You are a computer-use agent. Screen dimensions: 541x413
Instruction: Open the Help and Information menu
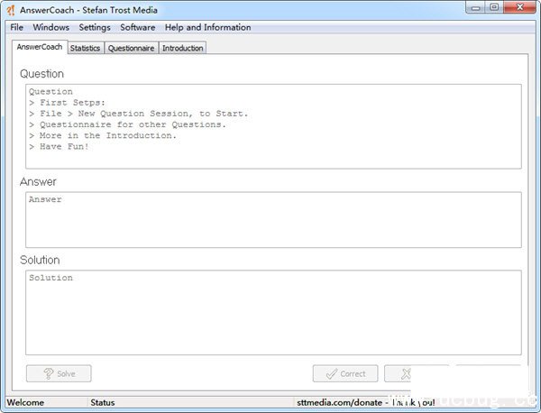pos(207,27)
